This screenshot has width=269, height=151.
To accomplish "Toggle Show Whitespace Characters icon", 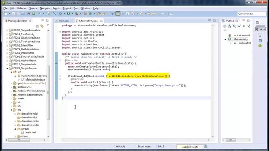I will pos(127,13).
